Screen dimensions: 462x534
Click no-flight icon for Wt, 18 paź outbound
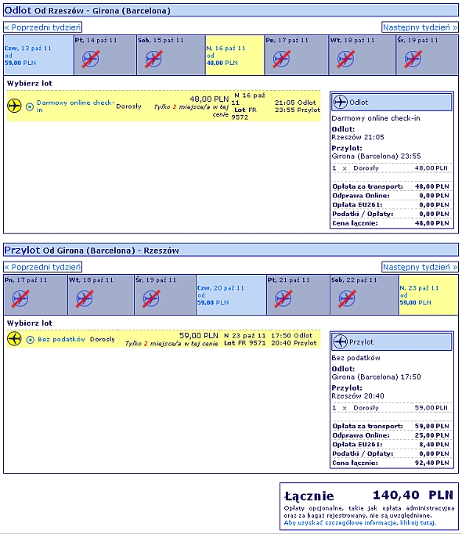point(346,59)
